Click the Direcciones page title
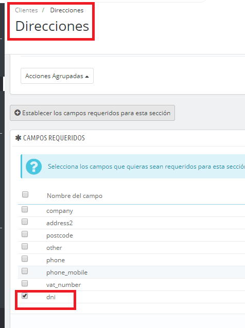Image resolution: width=245 pixels, height=328 pixels. [x=52, y=26]
